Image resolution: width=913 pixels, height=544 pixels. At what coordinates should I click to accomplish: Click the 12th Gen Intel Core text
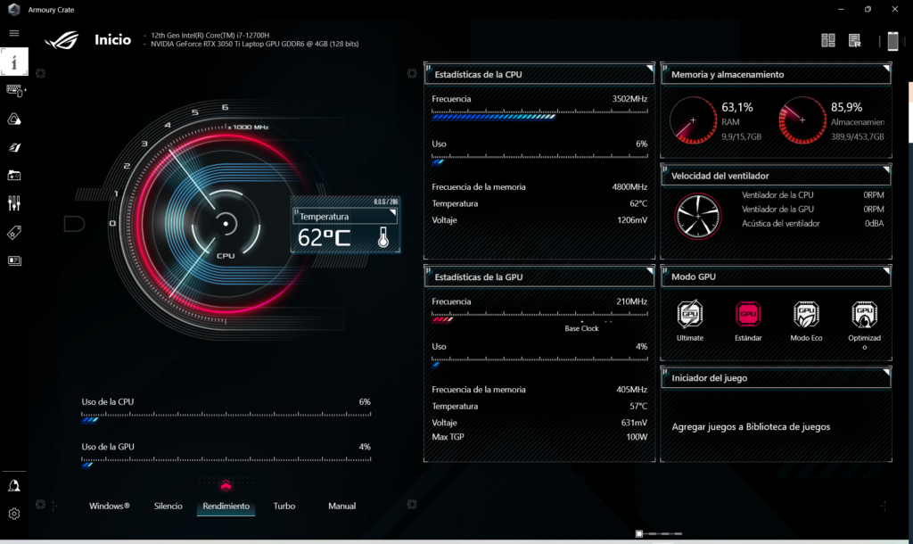[x=210, y=35]
